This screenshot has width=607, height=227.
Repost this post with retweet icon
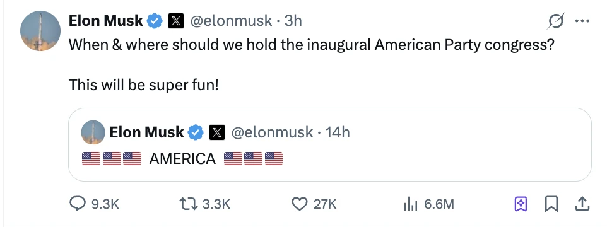187,204
